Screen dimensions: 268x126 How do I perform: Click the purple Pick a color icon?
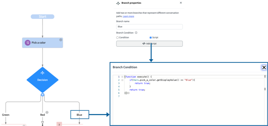pyautogui.click(x=28, y=43)
